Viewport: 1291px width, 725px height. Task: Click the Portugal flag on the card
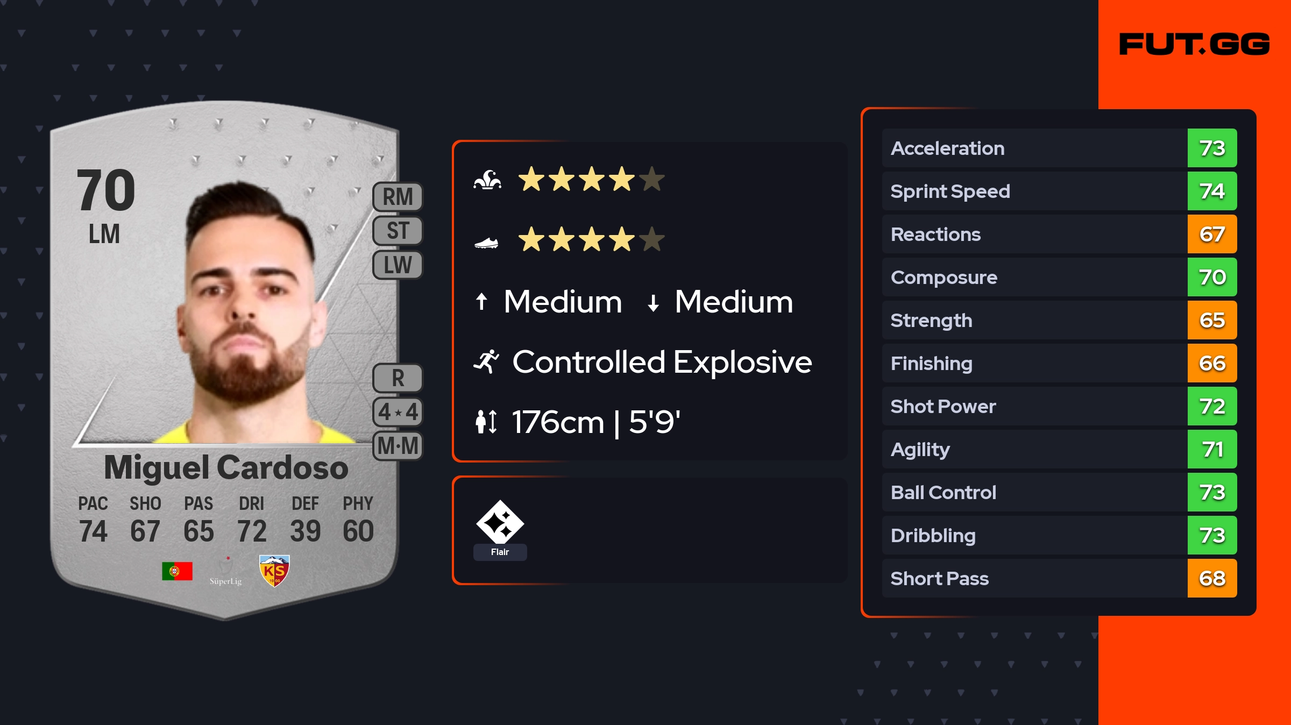(x=177, y=571)
